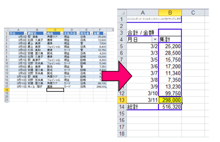Select column B header in pivot sheet
Image resolution: width=220 pixels, height=142 pixels.
click(170, 13)
